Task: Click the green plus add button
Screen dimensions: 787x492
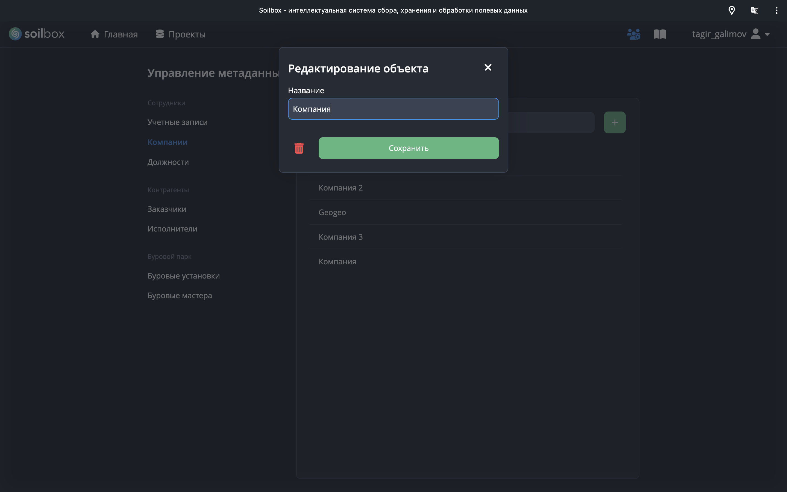Action: click(614, 122)
